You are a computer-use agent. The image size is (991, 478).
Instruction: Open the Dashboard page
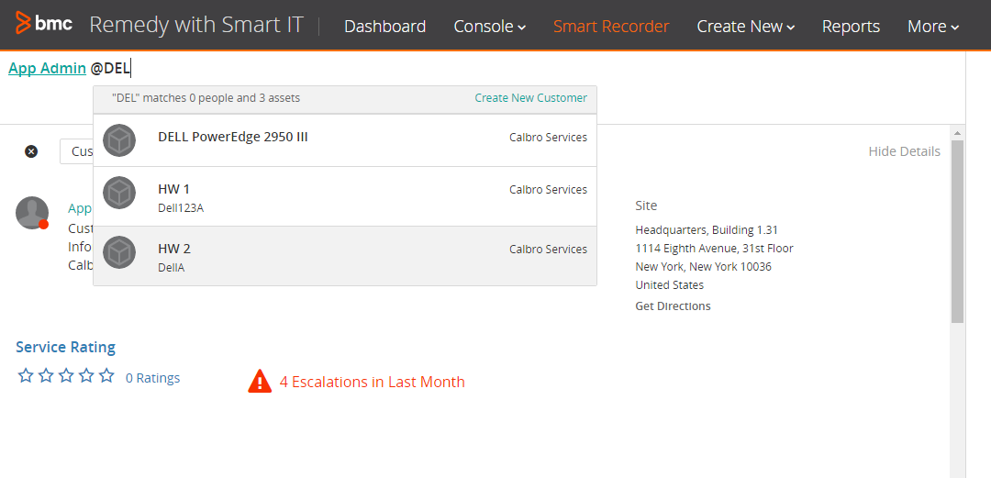[384, 27]
